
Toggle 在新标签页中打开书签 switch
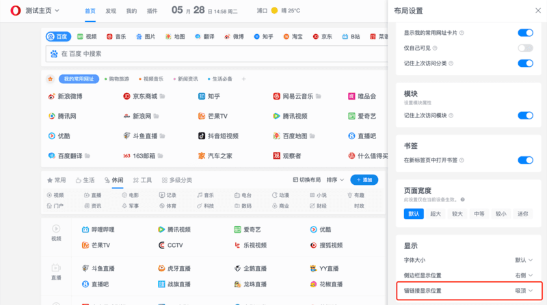click(x=525, y=160)
